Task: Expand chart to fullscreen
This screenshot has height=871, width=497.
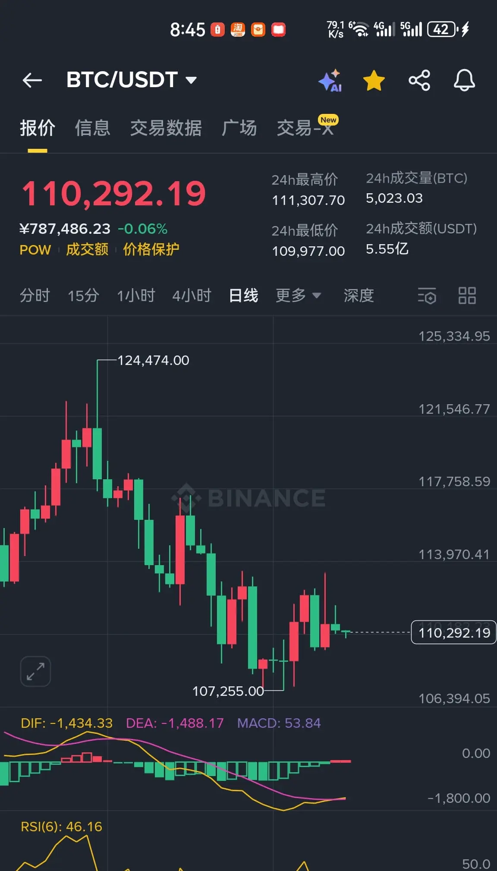Action: click(x=35, y=671)
